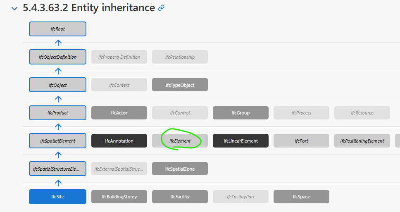Image resolution: width=400 pixels, height=212 pixels.
Task: Select the IfcRelationship box
Action: point(180,57)
